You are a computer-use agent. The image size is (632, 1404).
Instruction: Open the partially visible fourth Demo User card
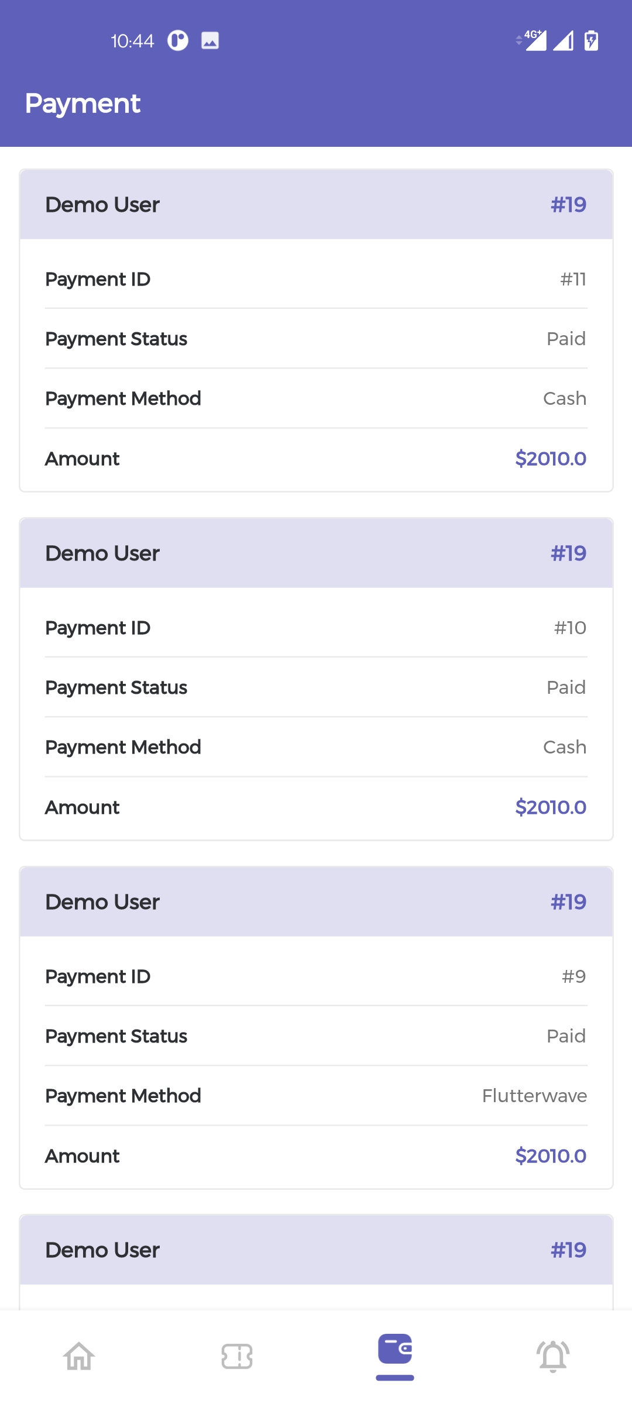(x=316, y=1250)
